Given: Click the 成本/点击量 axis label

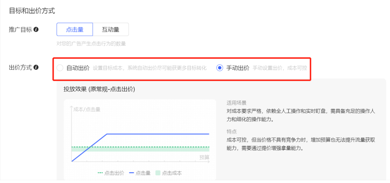Looking at the screenshot, I should (87, 109).
